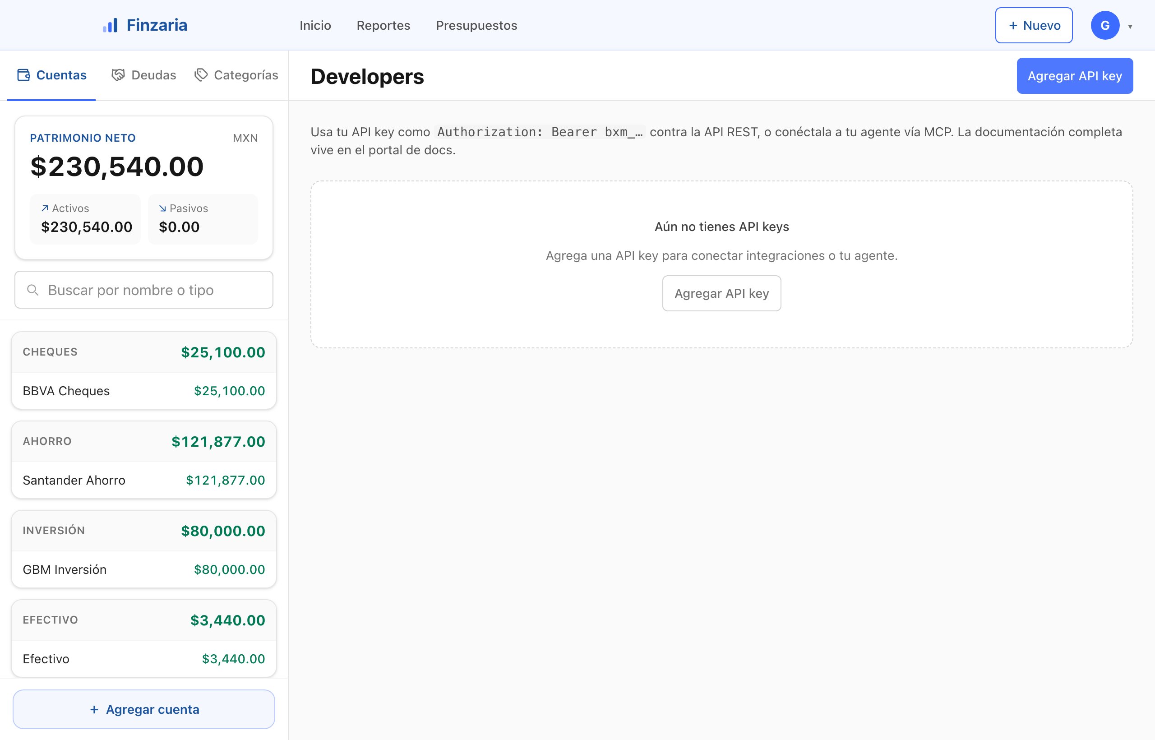Click the + Agregar cuenta button

pos(144,709)
